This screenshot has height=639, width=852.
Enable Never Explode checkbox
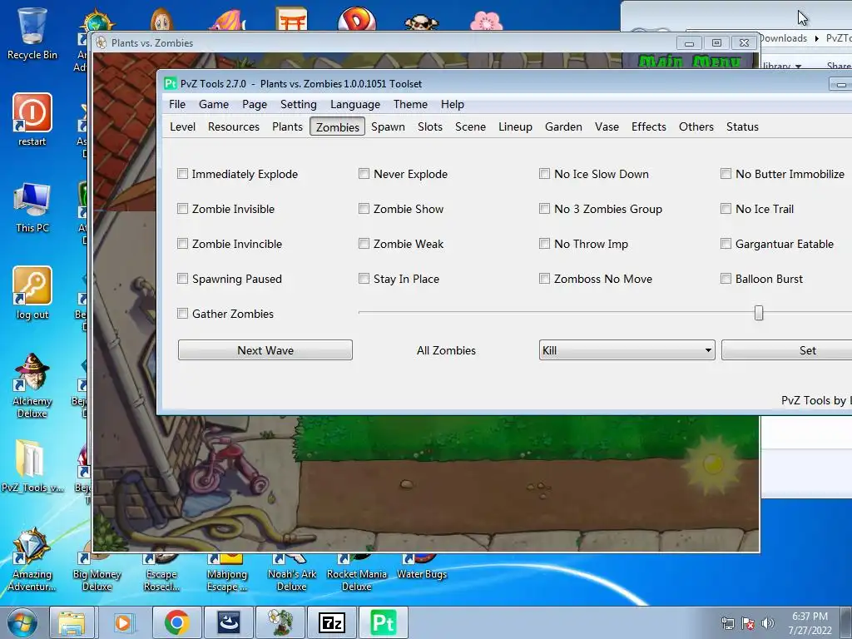pos(364,174)
